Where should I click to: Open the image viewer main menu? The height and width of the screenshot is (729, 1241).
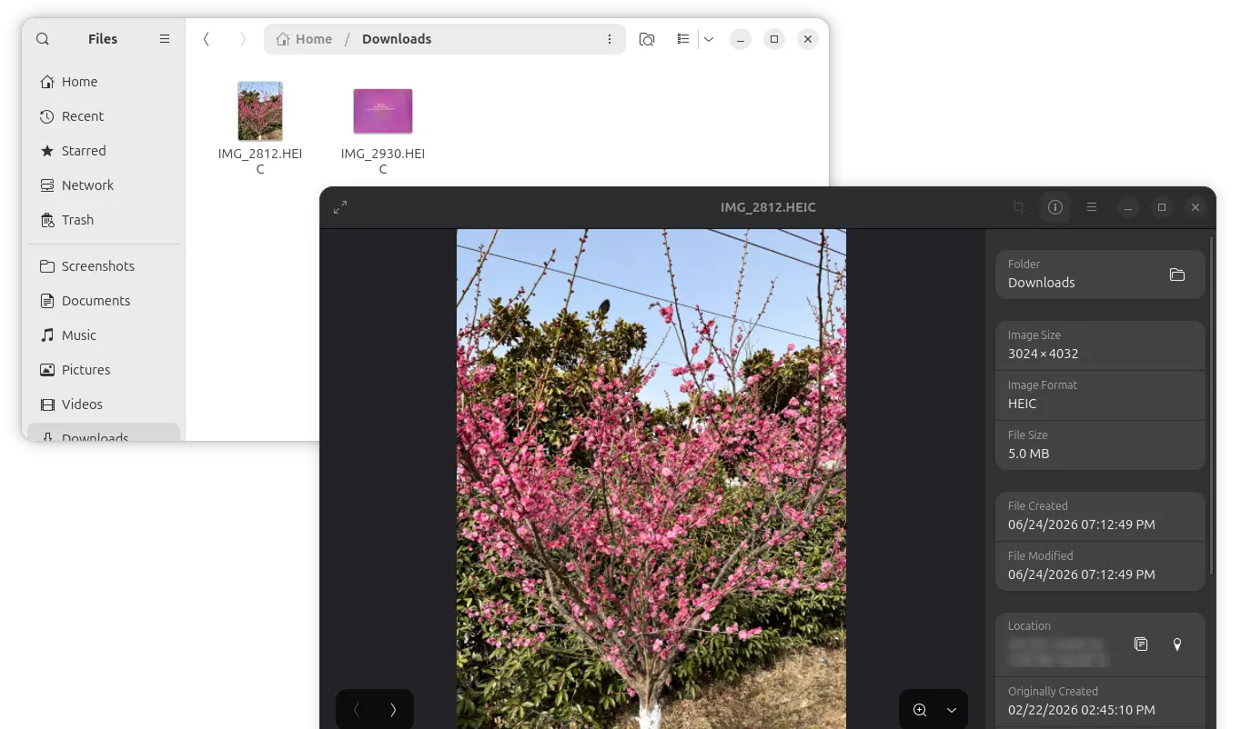(1092, 207)
